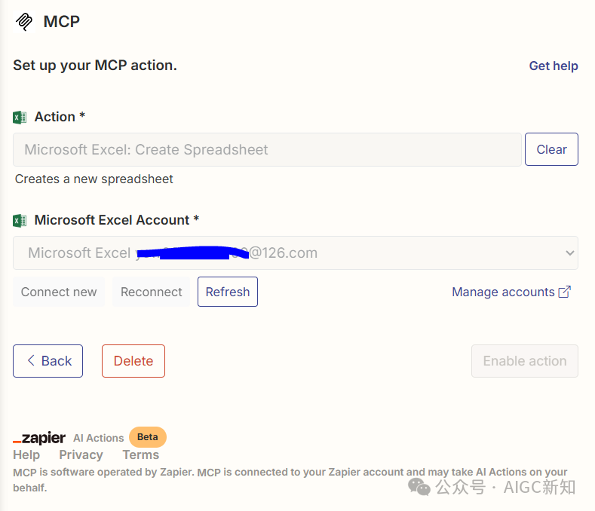Click the Reconnect button
The image size is (595, 511).
(x=151, y=292)
